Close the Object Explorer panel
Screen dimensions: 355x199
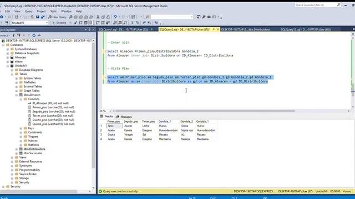(93, 29)
